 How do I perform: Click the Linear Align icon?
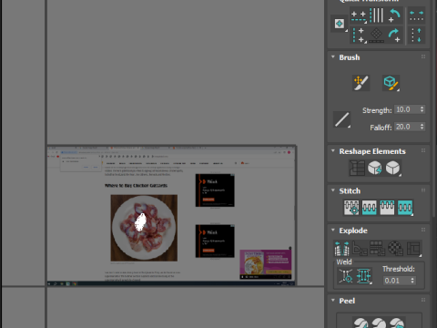pyautogui.click(x=377, y=15)
